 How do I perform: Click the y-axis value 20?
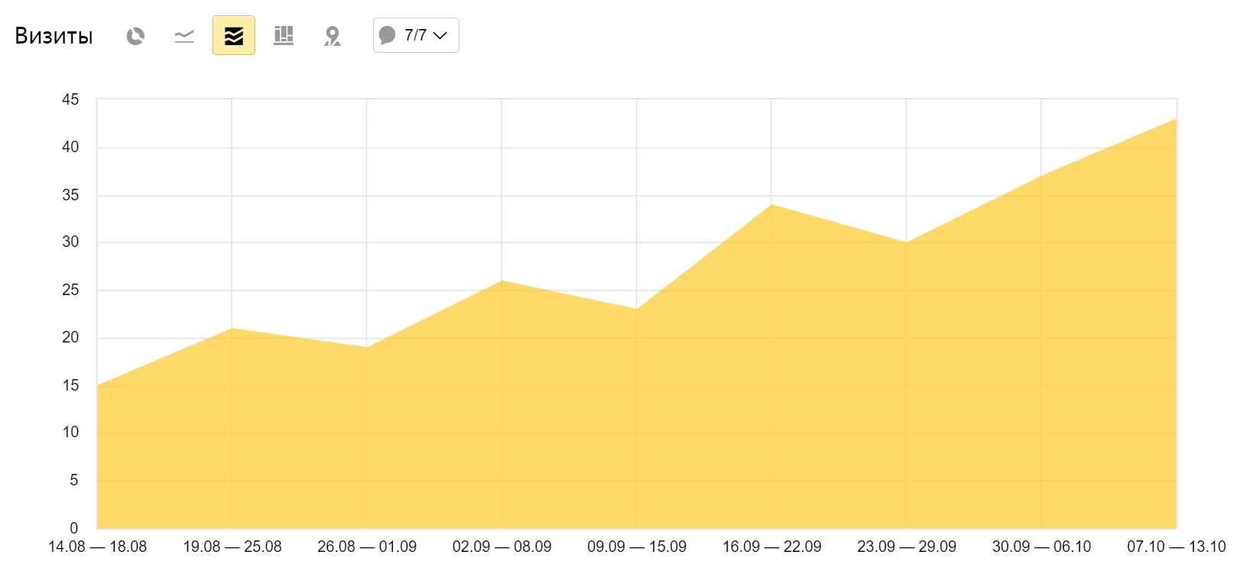pyautogui.click(x=70, y=337)
